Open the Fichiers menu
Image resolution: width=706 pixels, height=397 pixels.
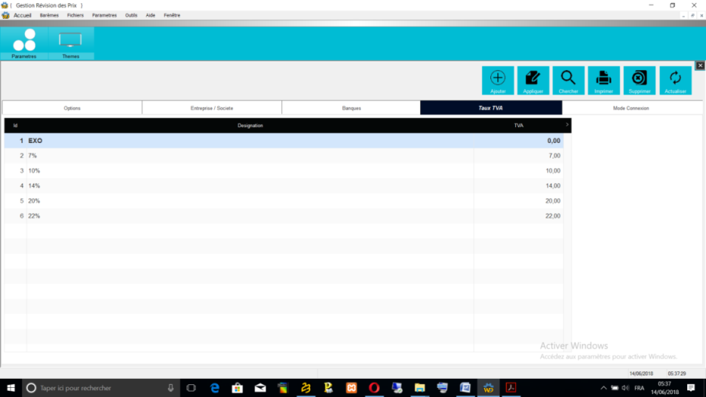pyautogui.click(x=75, y=15)
